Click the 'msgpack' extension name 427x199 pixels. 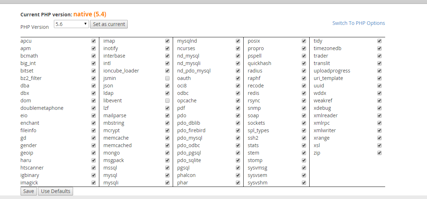113,160
